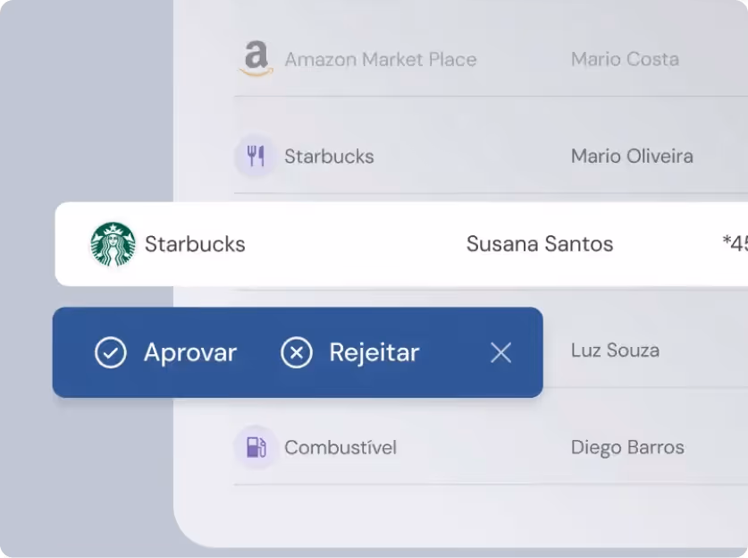Click the name Susana Santos
This screenshot has height=558, width=748.
pyautogui.click(x=539, y=243)
